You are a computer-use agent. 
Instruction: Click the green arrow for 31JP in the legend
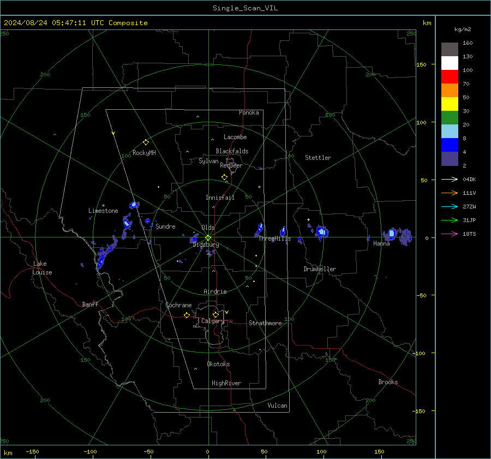click(450, 220)
